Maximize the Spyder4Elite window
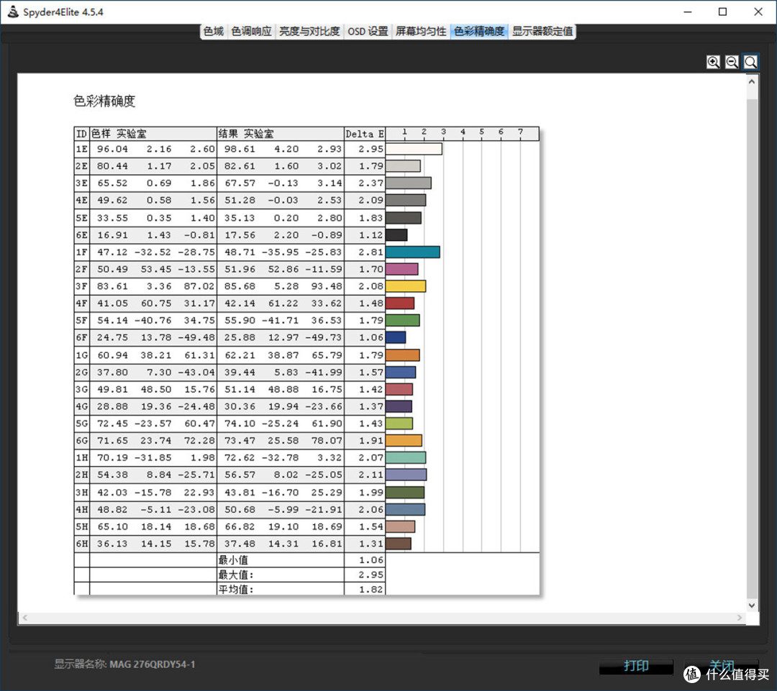 723,12
